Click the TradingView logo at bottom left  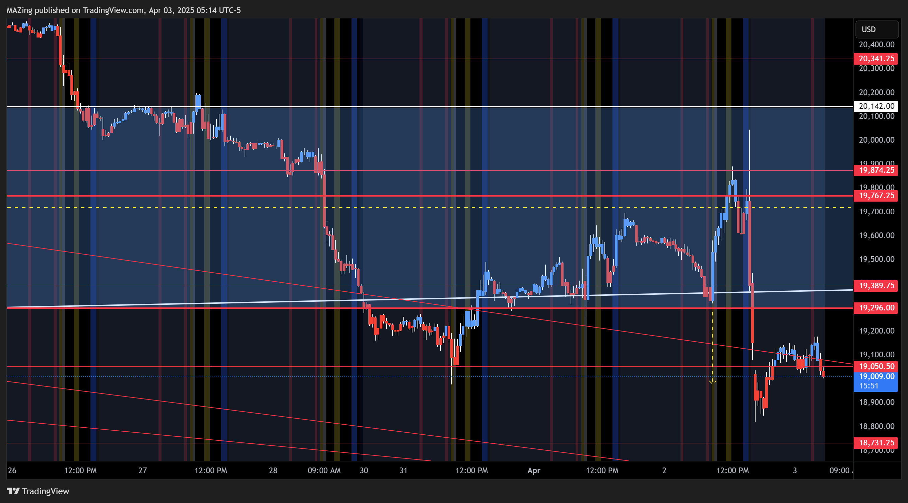click(38, 491)
